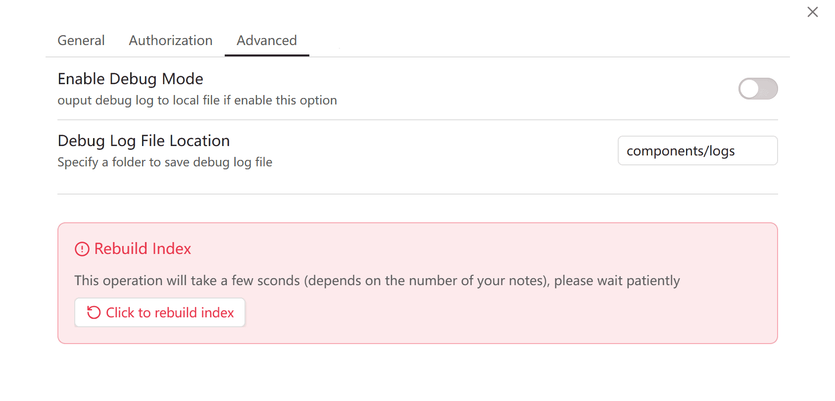Open the Authorization tab
This screenshot has width=835, height=401.
(x=171, y=41)
